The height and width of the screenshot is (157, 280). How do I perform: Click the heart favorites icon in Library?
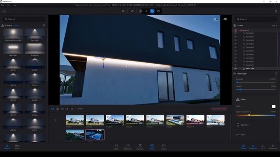(44, 25)
